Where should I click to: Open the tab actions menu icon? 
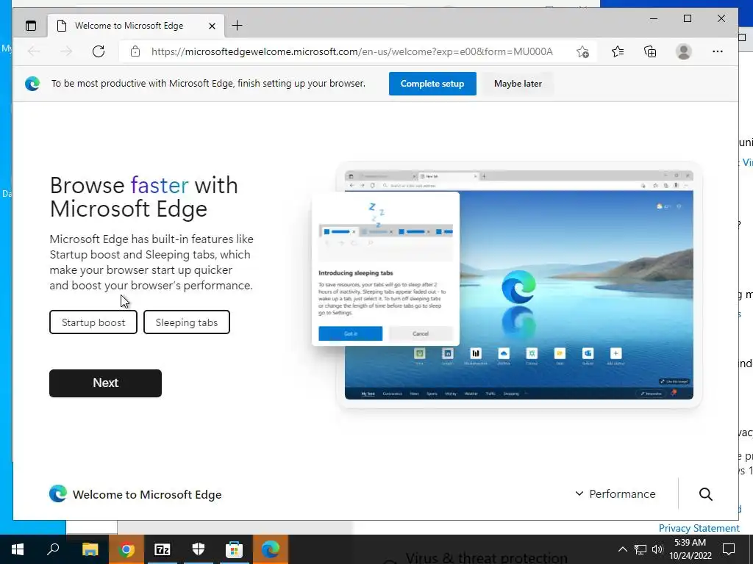(31, 26)
